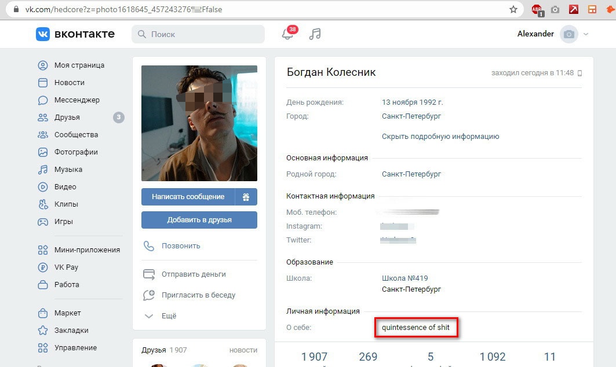Expand the Ещё actions menu
This screenshot has height=367, width=616.
click(x=169, y=315)
